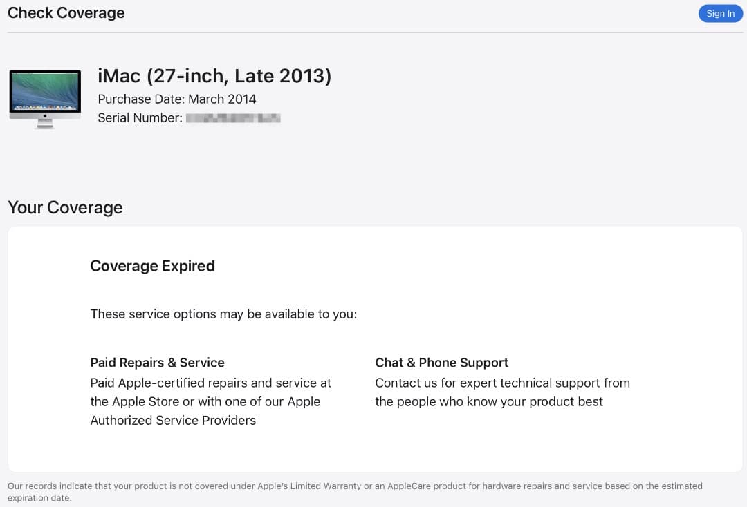The height and width of the screenshot is (507, 747).
Task: Select the Sign In button
Action: pyautogui.click(x=720, y=13)
